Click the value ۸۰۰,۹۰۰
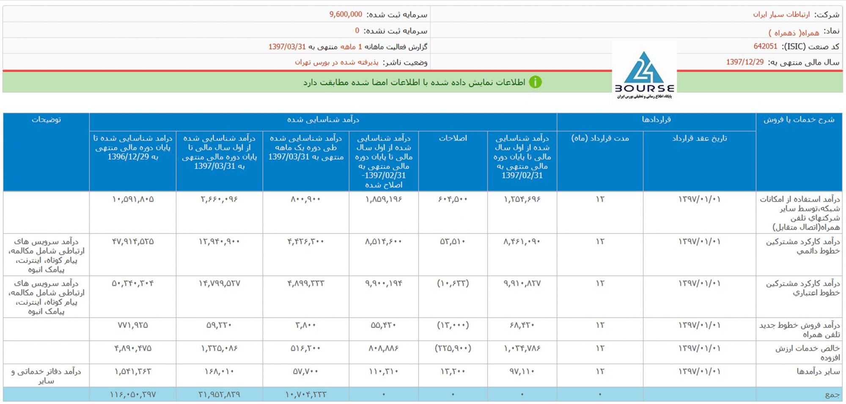The width and height of the screenshot is (846, 404). [306, 199]
